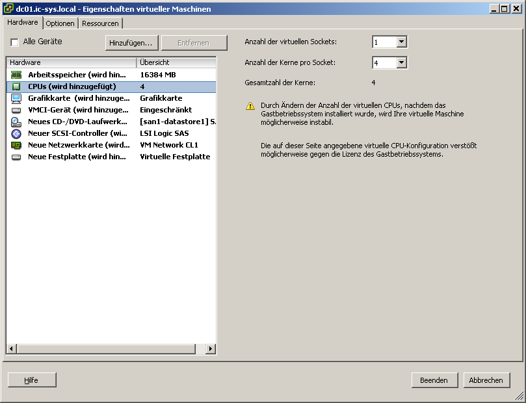Open the virtual sockets count dropdown

[401, 42]
